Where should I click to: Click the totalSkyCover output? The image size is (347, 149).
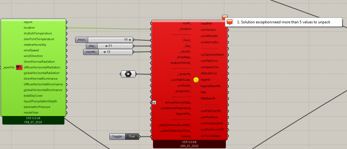[33, 96]
